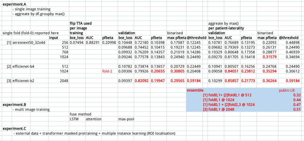The height and width of the screenshot is (141, 304).
Task: Select red max pfbeta value 0.35294
Action: tap(270, 71)
